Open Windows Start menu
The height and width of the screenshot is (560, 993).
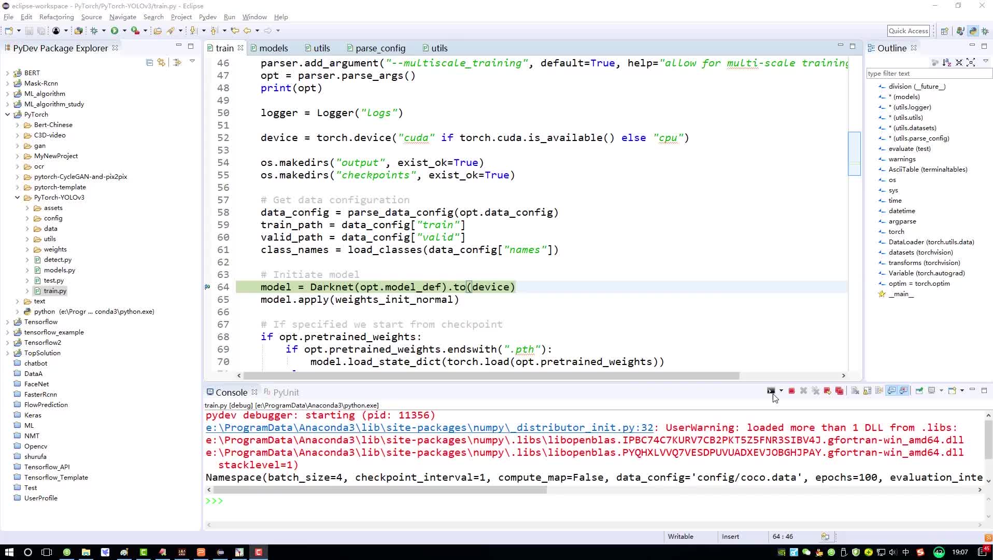click(9, 552)
